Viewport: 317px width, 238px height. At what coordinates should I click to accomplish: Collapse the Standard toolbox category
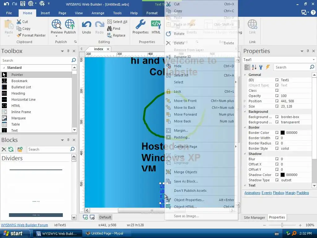tap(4, 68)
